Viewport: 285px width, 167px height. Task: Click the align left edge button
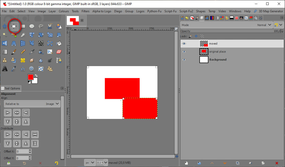coord(8,113)
